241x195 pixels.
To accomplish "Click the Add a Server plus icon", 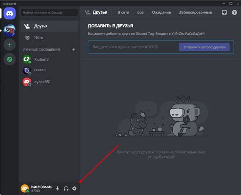I will coord(10,45).
